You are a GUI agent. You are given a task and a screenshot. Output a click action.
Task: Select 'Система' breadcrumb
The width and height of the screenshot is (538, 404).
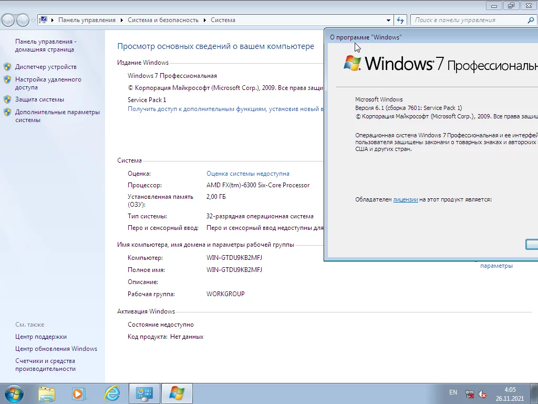pos(223,20)
